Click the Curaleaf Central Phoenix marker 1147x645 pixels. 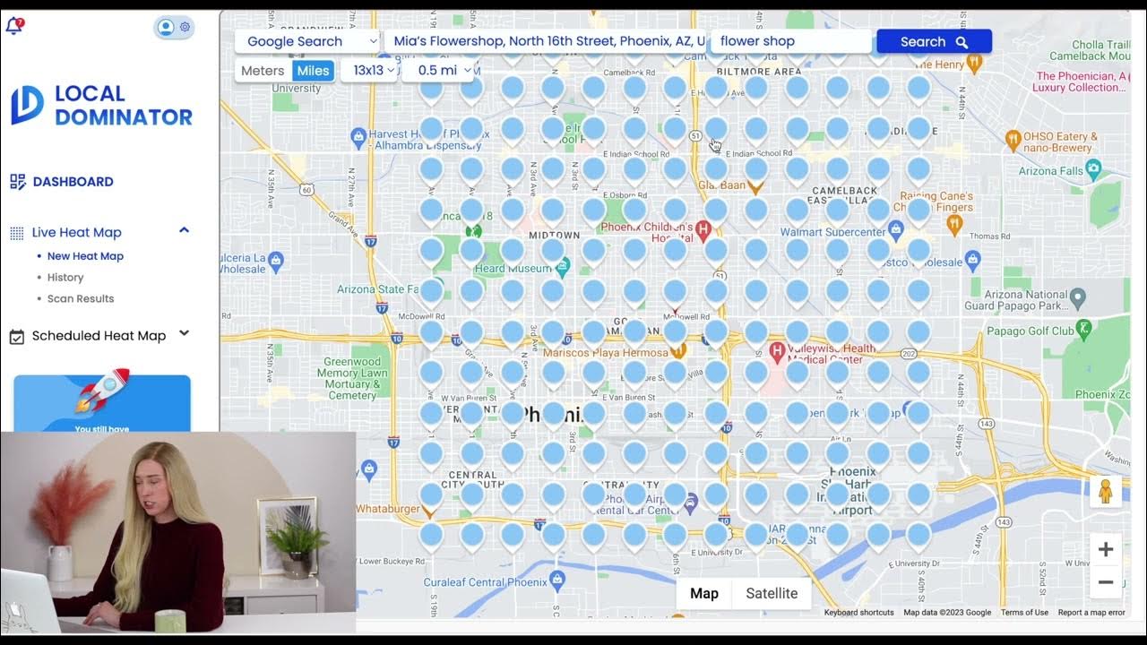coord(557,579)
